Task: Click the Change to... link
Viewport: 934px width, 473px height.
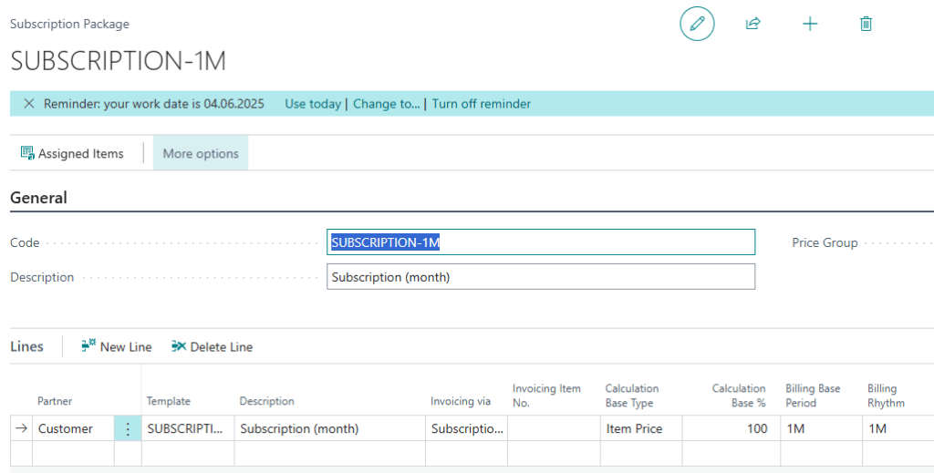Action: click(387, 104)
